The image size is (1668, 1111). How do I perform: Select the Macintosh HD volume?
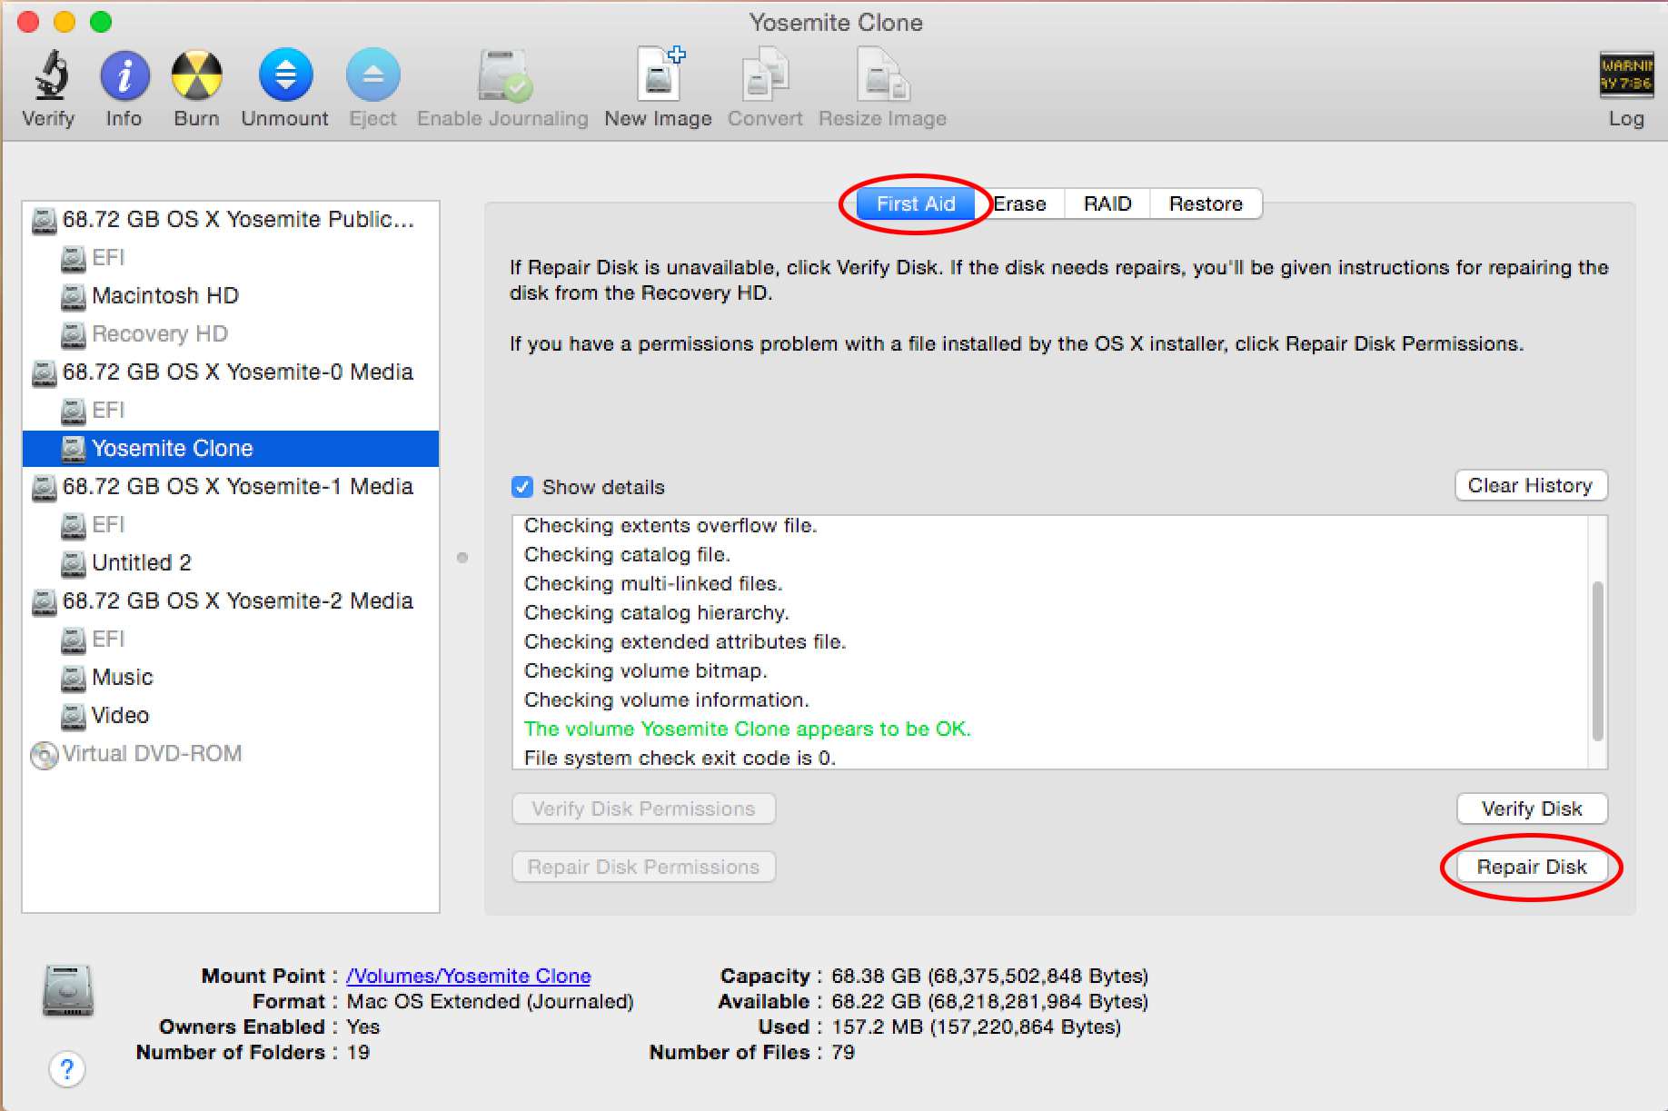[231, 296]
